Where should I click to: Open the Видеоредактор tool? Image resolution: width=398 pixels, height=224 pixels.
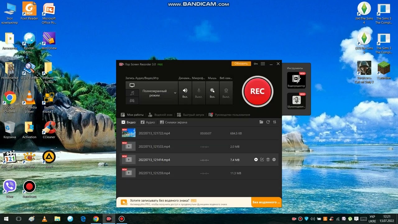[x=296, y=80]
